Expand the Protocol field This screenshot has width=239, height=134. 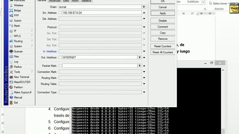coord(144,27)
